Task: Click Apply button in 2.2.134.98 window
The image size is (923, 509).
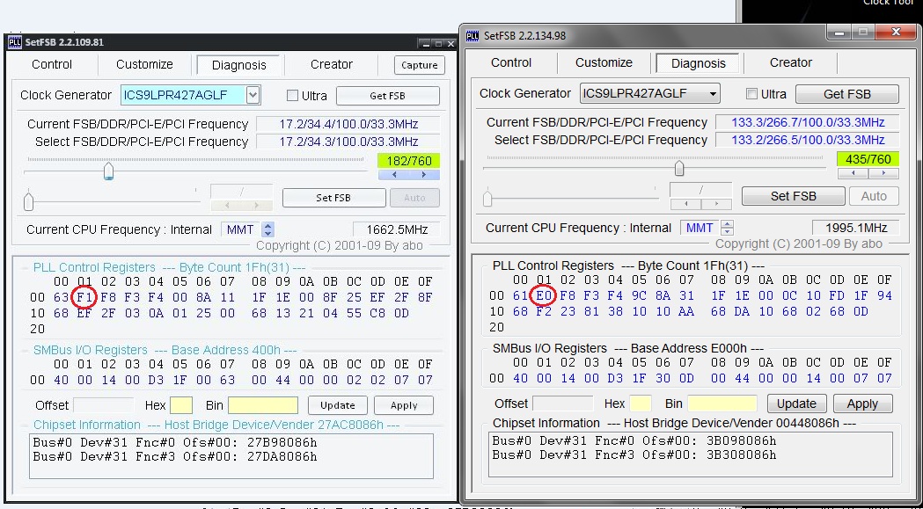Action: pyautogui.click(x=862, y=404)
